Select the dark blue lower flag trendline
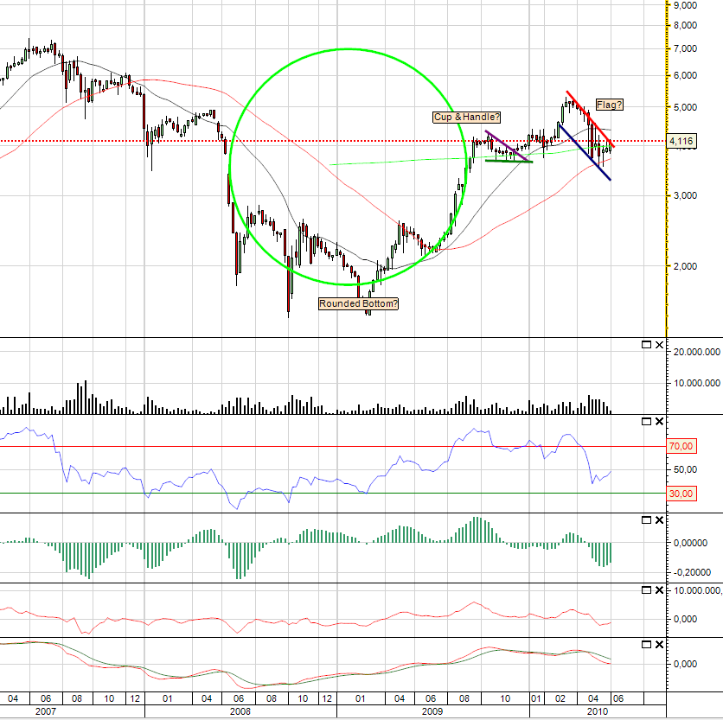723x720 pixels. click(585, 151)
